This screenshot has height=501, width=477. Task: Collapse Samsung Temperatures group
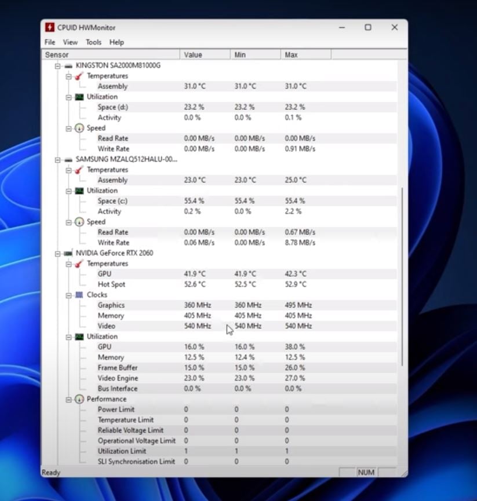(68, 170)
